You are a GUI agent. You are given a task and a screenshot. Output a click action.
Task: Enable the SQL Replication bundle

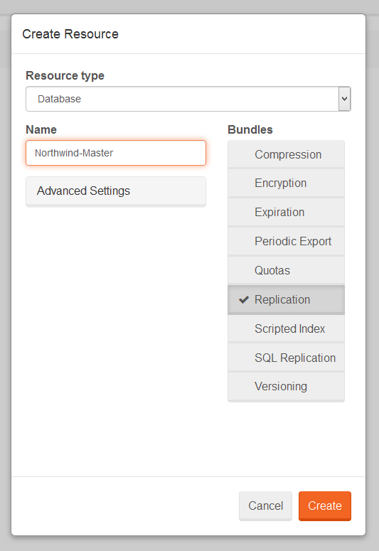point(286,358)
